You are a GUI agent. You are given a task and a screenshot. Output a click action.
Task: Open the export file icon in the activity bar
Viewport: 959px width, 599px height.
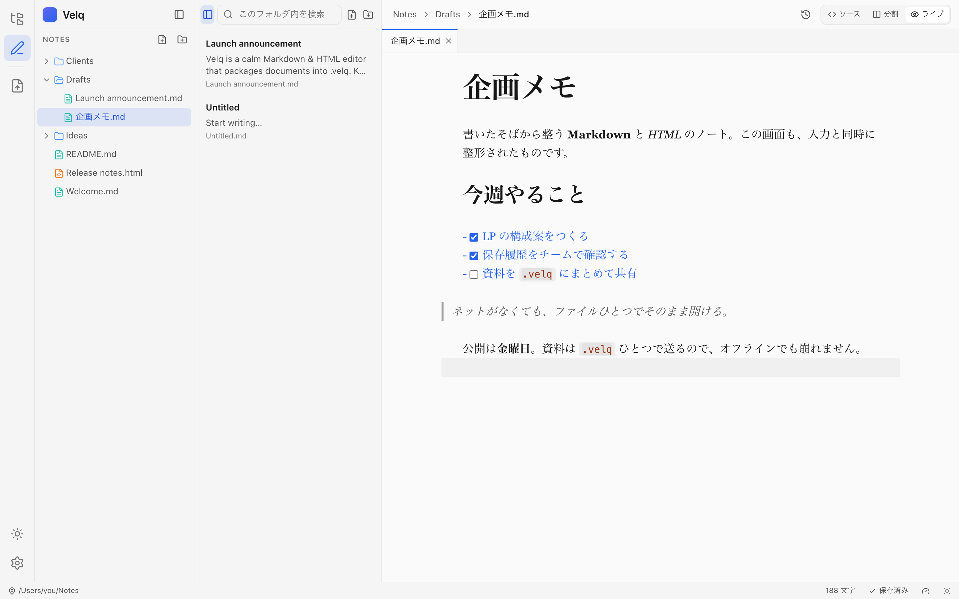(x=17, y=86)
